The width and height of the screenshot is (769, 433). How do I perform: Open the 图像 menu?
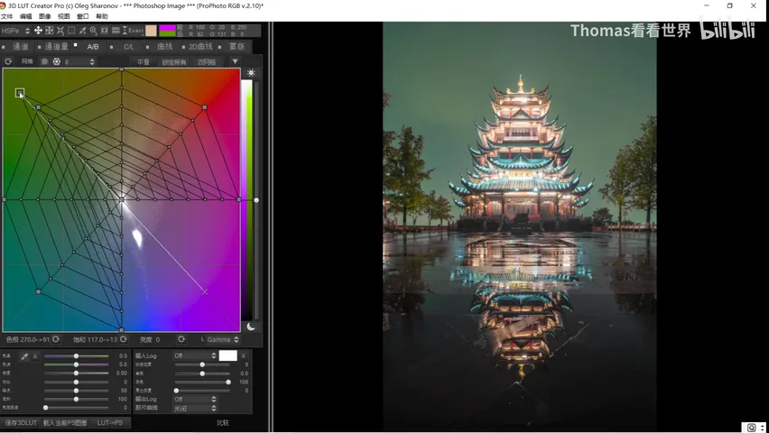(44, 16)
